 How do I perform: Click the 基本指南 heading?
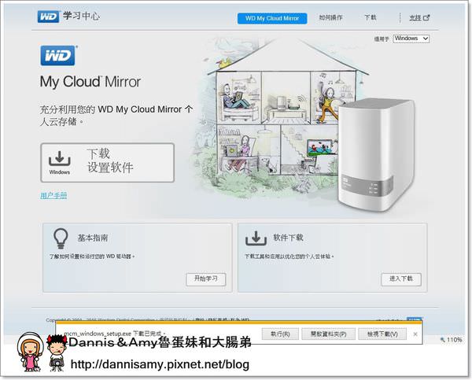(x=93, y=238)
